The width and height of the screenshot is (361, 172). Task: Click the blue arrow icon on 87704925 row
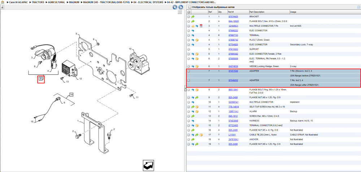193,45
